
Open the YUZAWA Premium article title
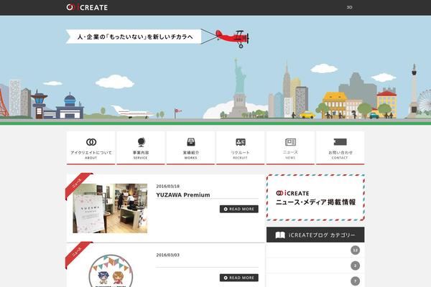(x=183, y=194)
